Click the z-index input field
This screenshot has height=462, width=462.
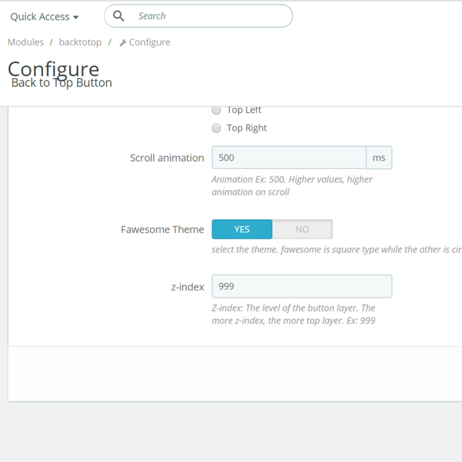(302, 286)
